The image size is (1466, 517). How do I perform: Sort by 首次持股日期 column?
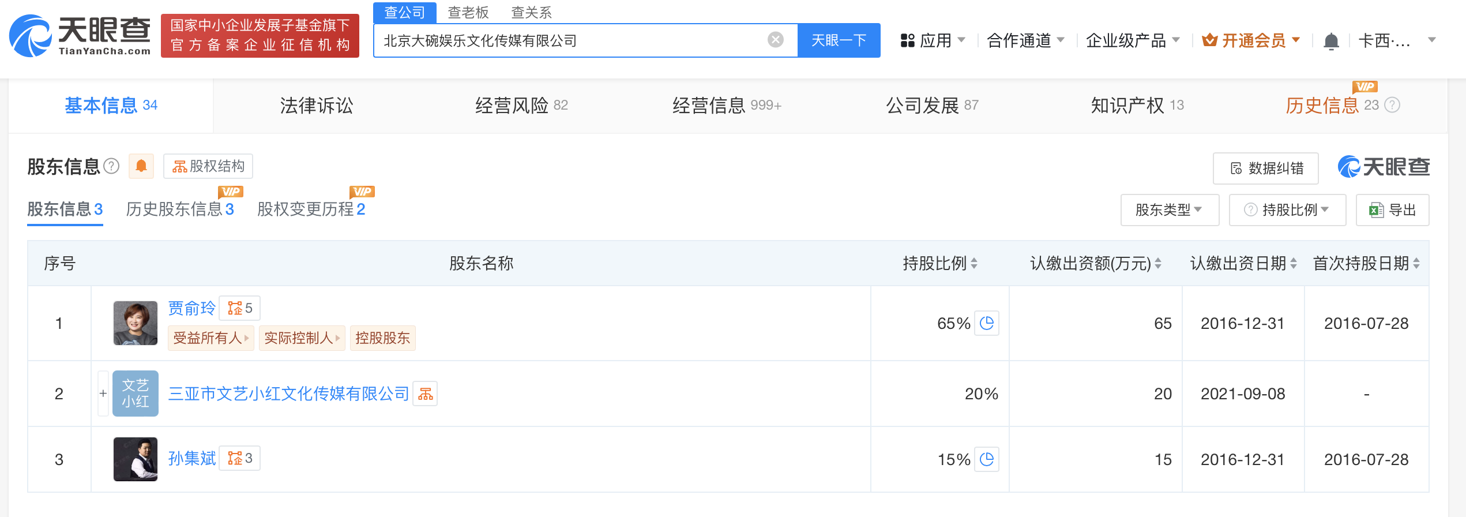[x=1366, y=264]
